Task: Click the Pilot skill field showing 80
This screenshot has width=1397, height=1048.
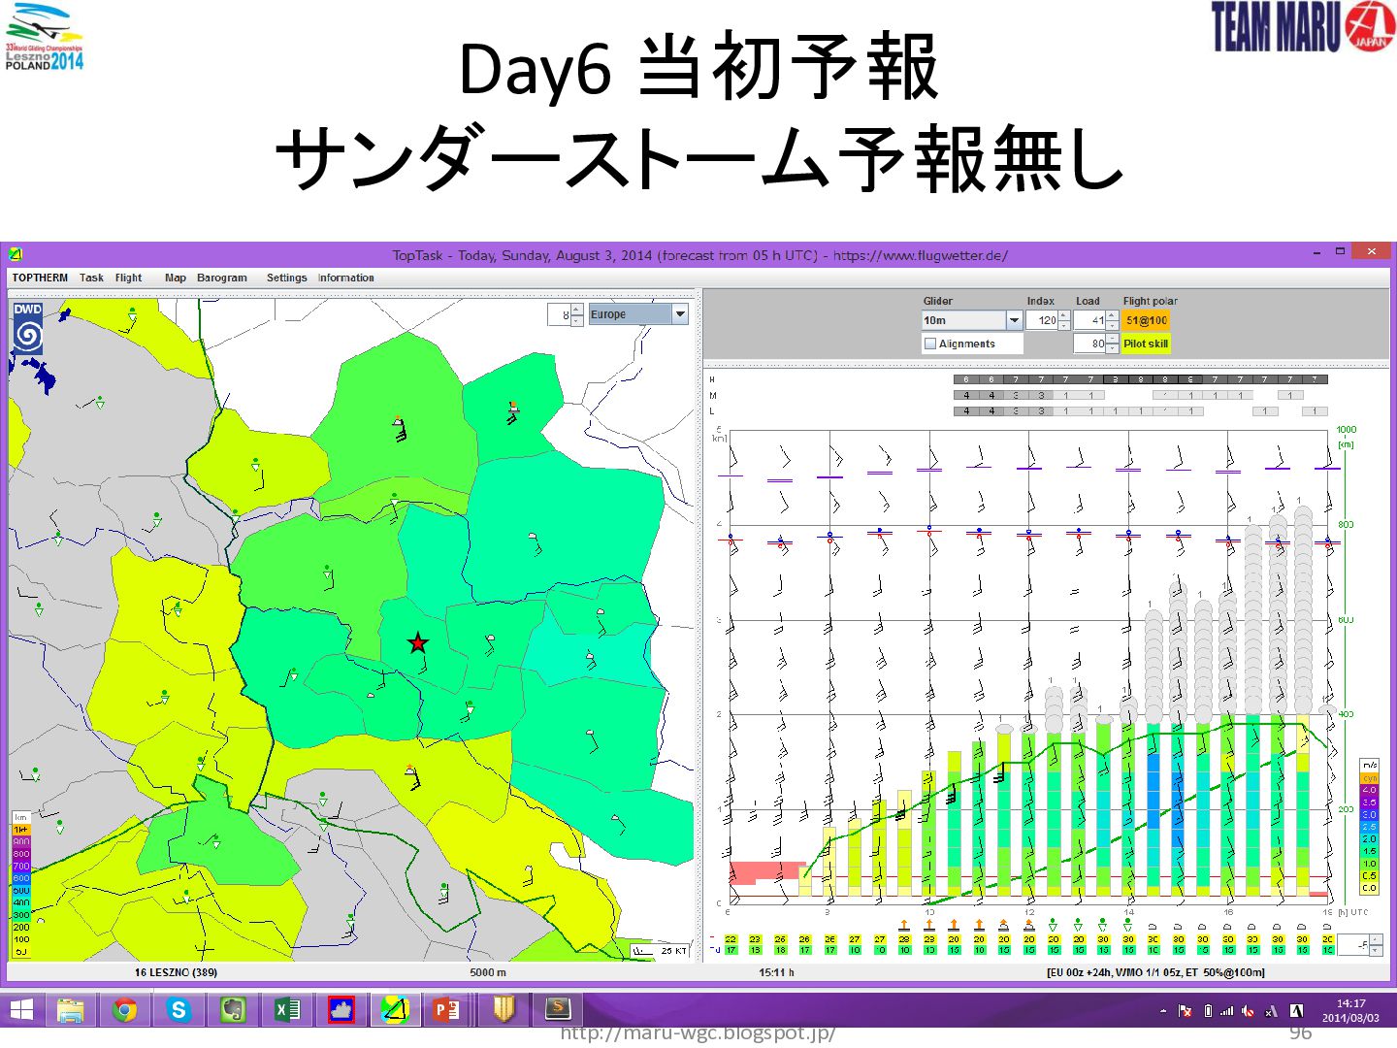Action: (x=1089, y=344)
